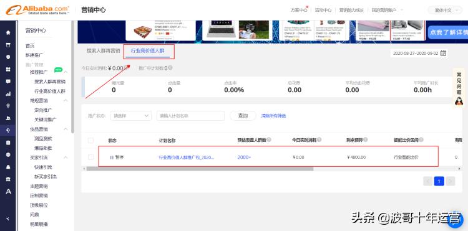This screenshot has height=231, width=468.
Task: Open 新建推广 in the left menu
Action: [34, 55]
